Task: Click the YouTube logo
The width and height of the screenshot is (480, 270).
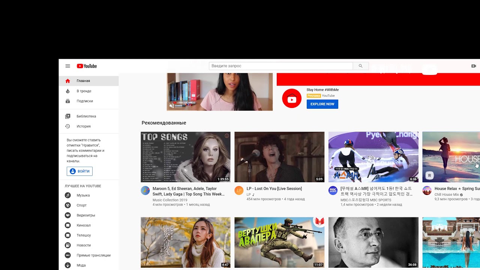Action: click(x=87, y=66)
